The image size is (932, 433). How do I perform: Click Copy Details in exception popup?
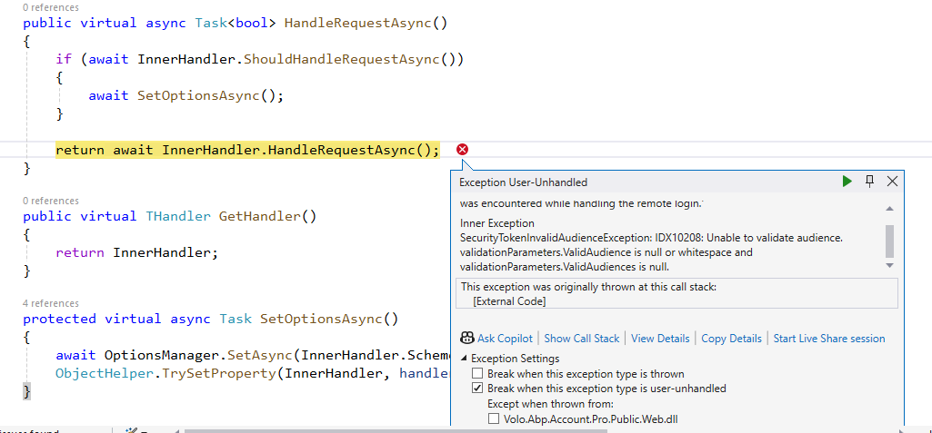731,339
